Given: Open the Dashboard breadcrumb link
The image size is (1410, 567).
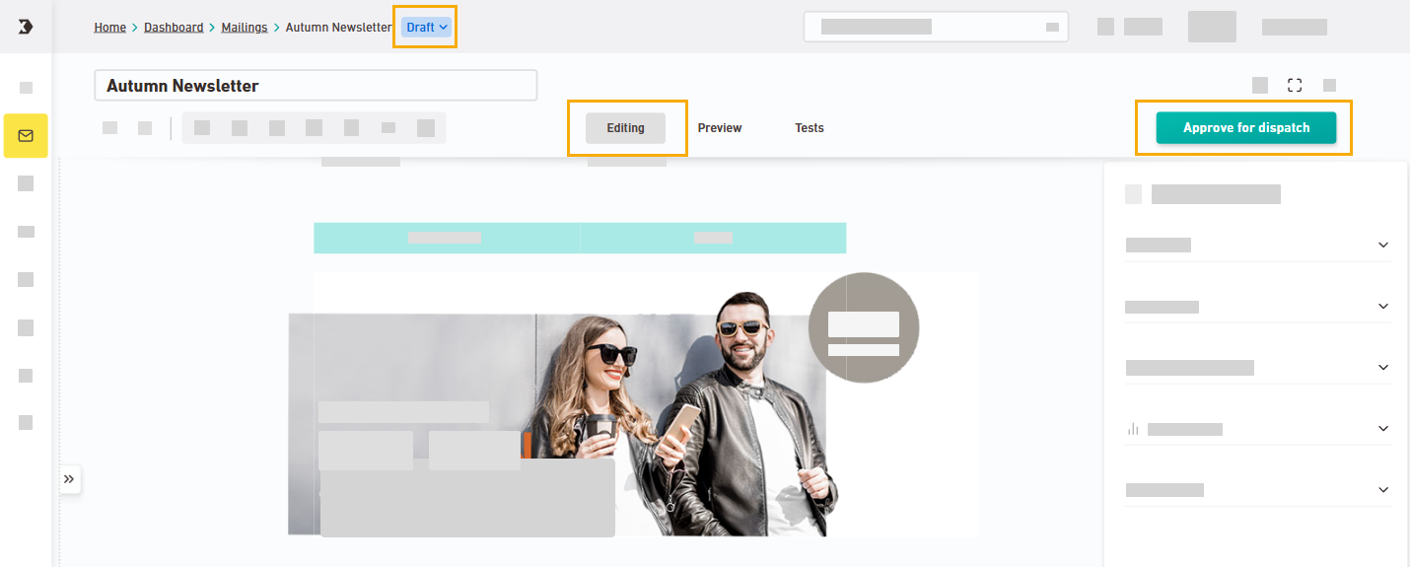Looking at the screenshot, I should (x=174, y=28).
